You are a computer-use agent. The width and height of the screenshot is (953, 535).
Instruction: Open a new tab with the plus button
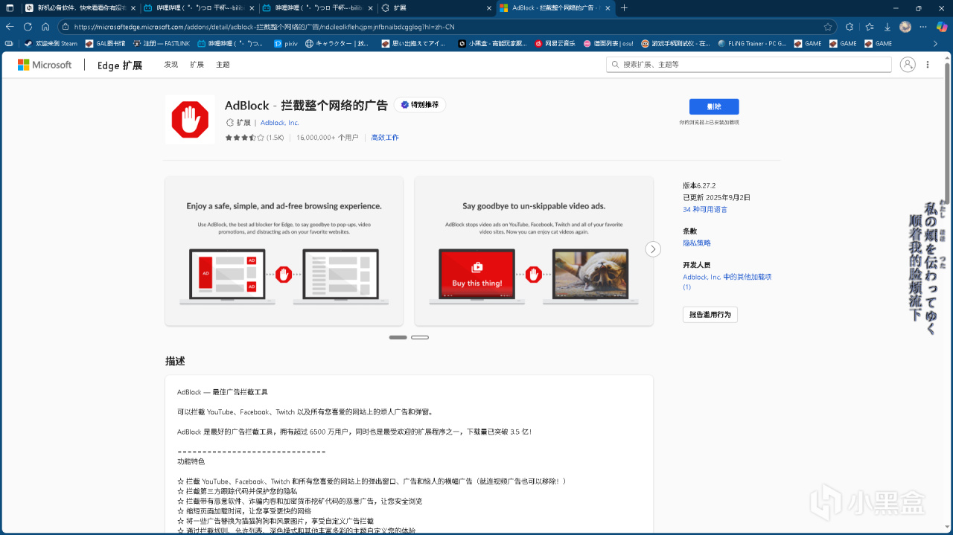tap(624, 7)
